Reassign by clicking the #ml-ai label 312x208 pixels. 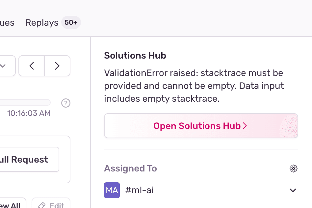(139, 190)
